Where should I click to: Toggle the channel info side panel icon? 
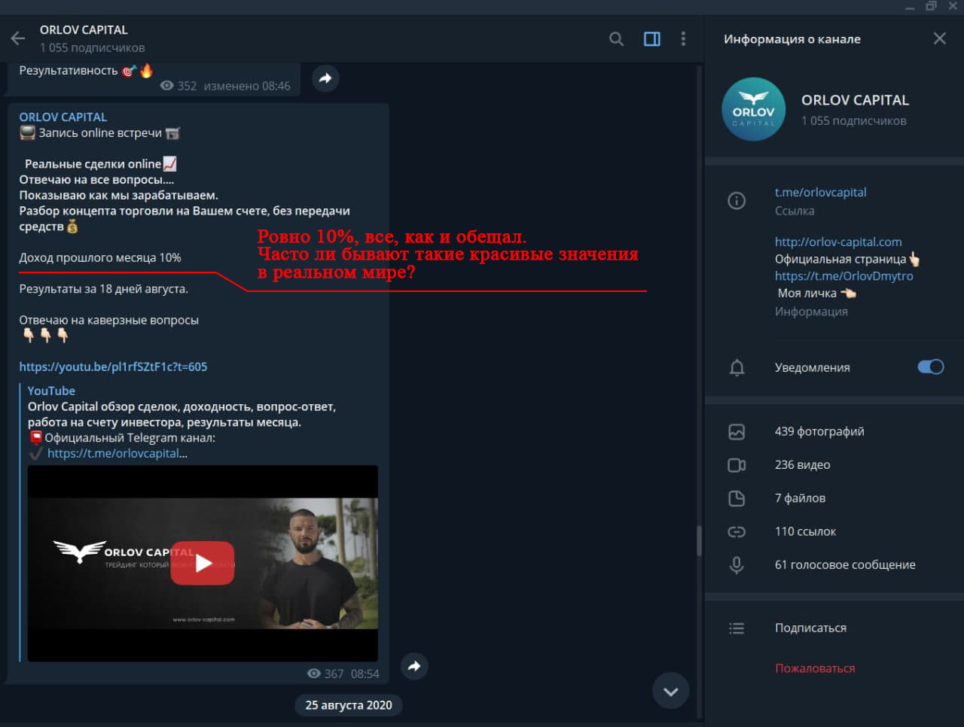click(652, 38)
